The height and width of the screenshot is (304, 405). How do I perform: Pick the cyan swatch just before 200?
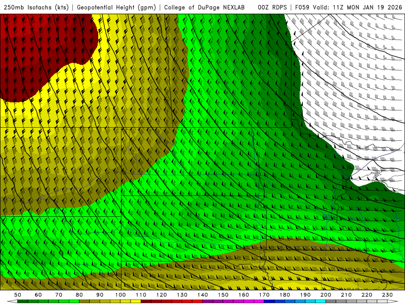point(320,301)
